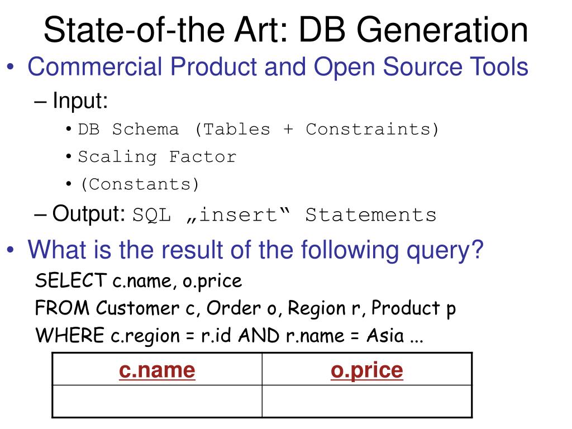Select the 'Commercial Product and Open Source Tools' heading
The image size is (572, 429).
[x=278, y=67]
